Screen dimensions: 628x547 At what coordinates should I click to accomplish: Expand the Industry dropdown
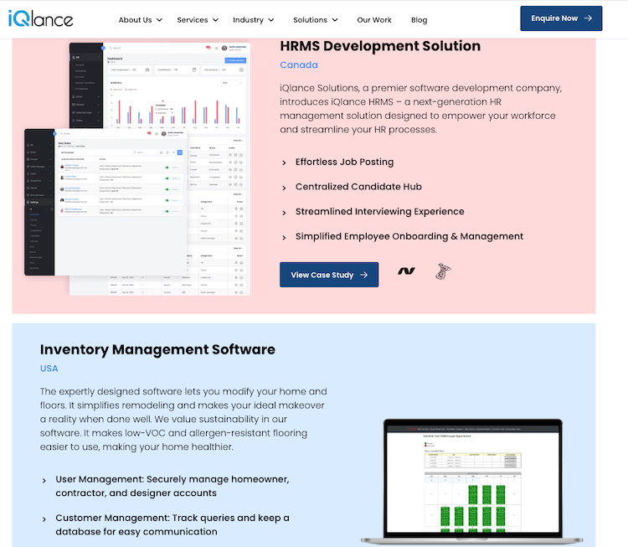[254, 19]
